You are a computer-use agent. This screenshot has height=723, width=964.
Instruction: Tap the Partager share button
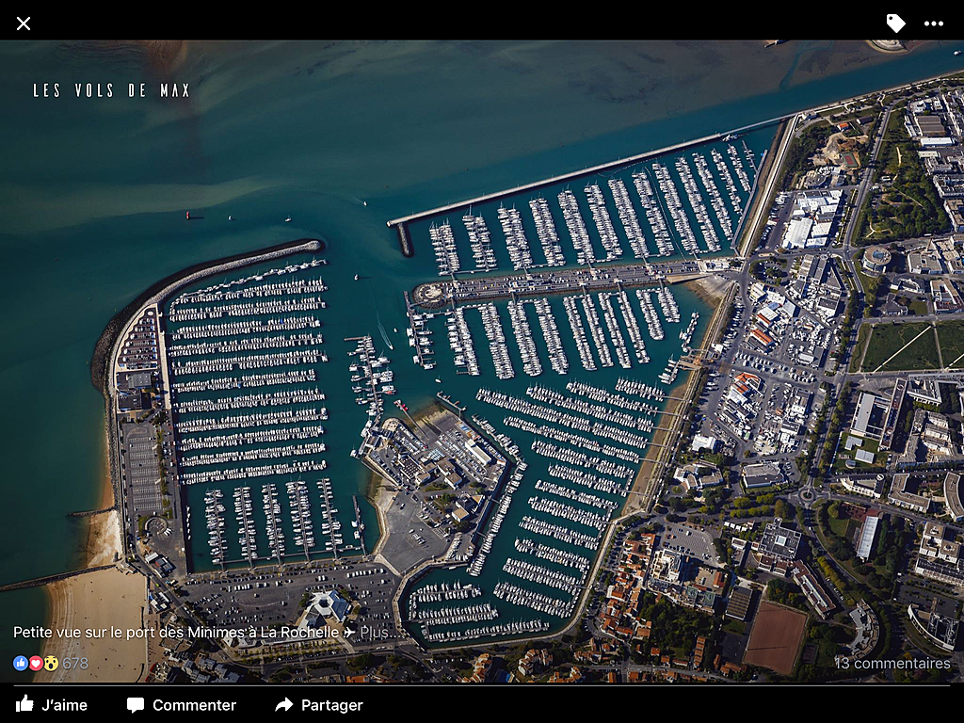[x=319, y=704]
